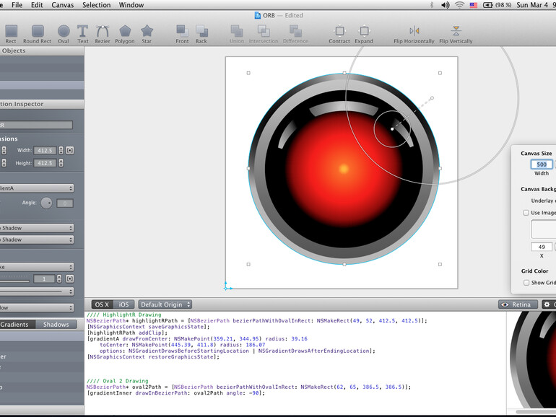This screenshot has height=417, width=556.
Task: Open the Default Origin dropdown
Action: tap(165, 304)
